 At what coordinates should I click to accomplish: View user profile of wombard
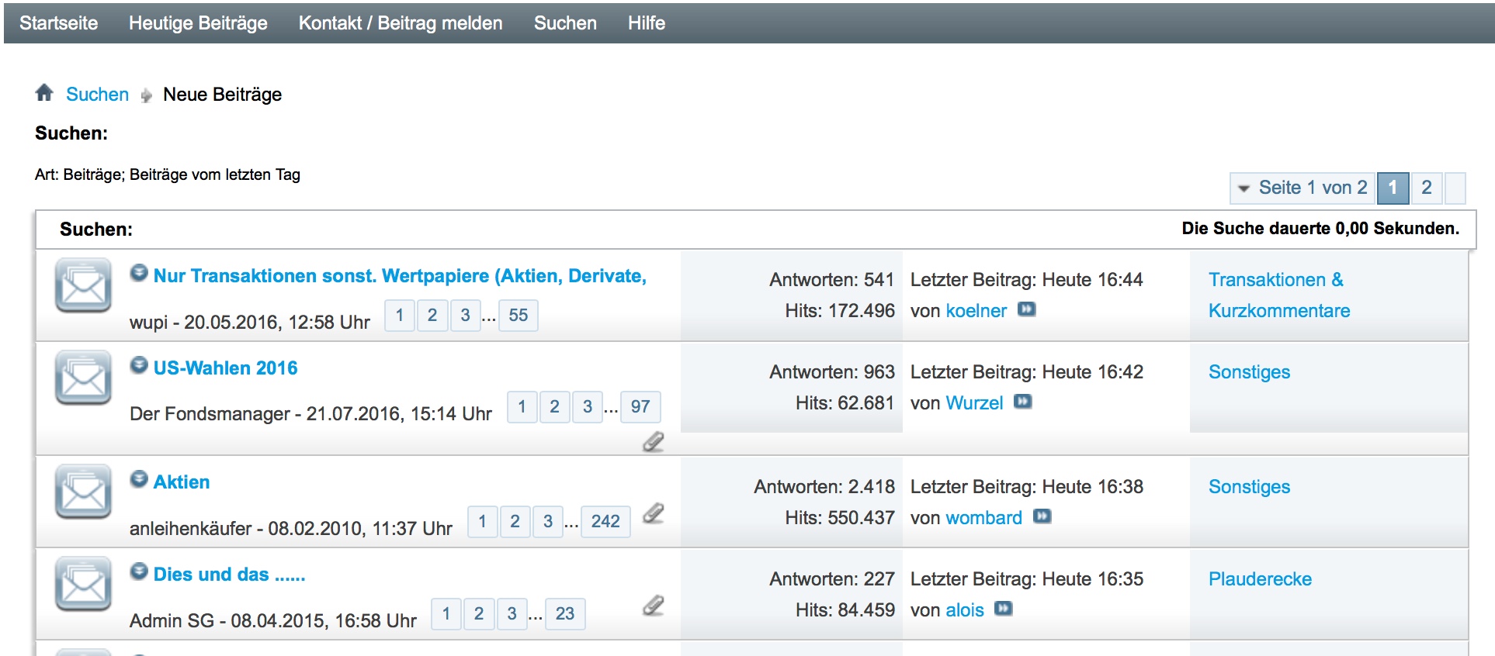984,518
